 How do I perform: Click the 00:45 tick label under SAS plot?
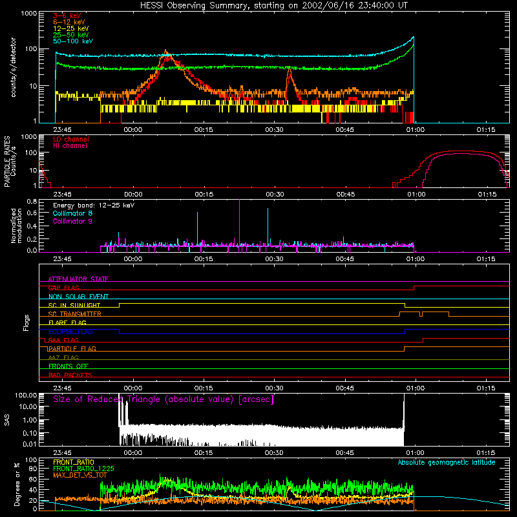tap(344, 453)
